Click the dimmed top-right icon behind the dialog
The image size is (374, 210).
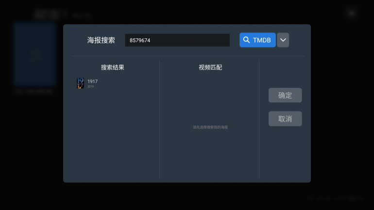pos(352,14)
